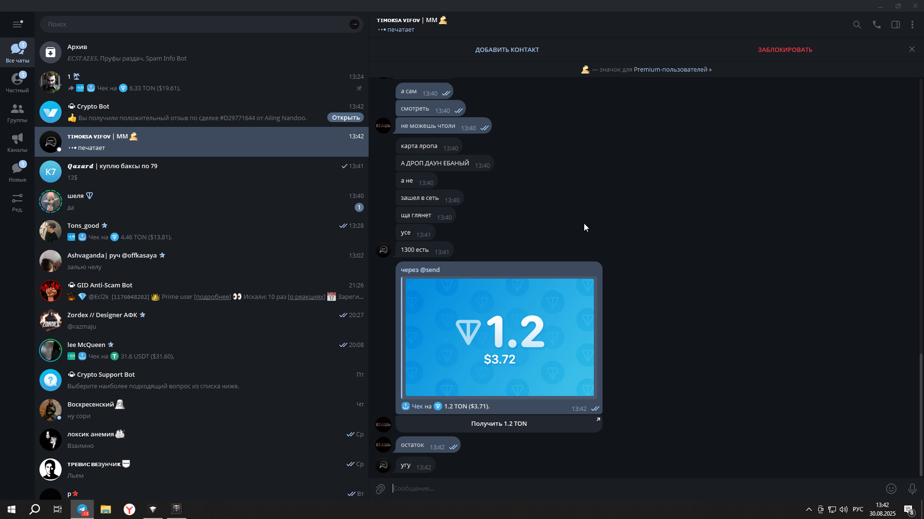
Task: Open the Crypto Bot chat
Action: click(202, 112)
